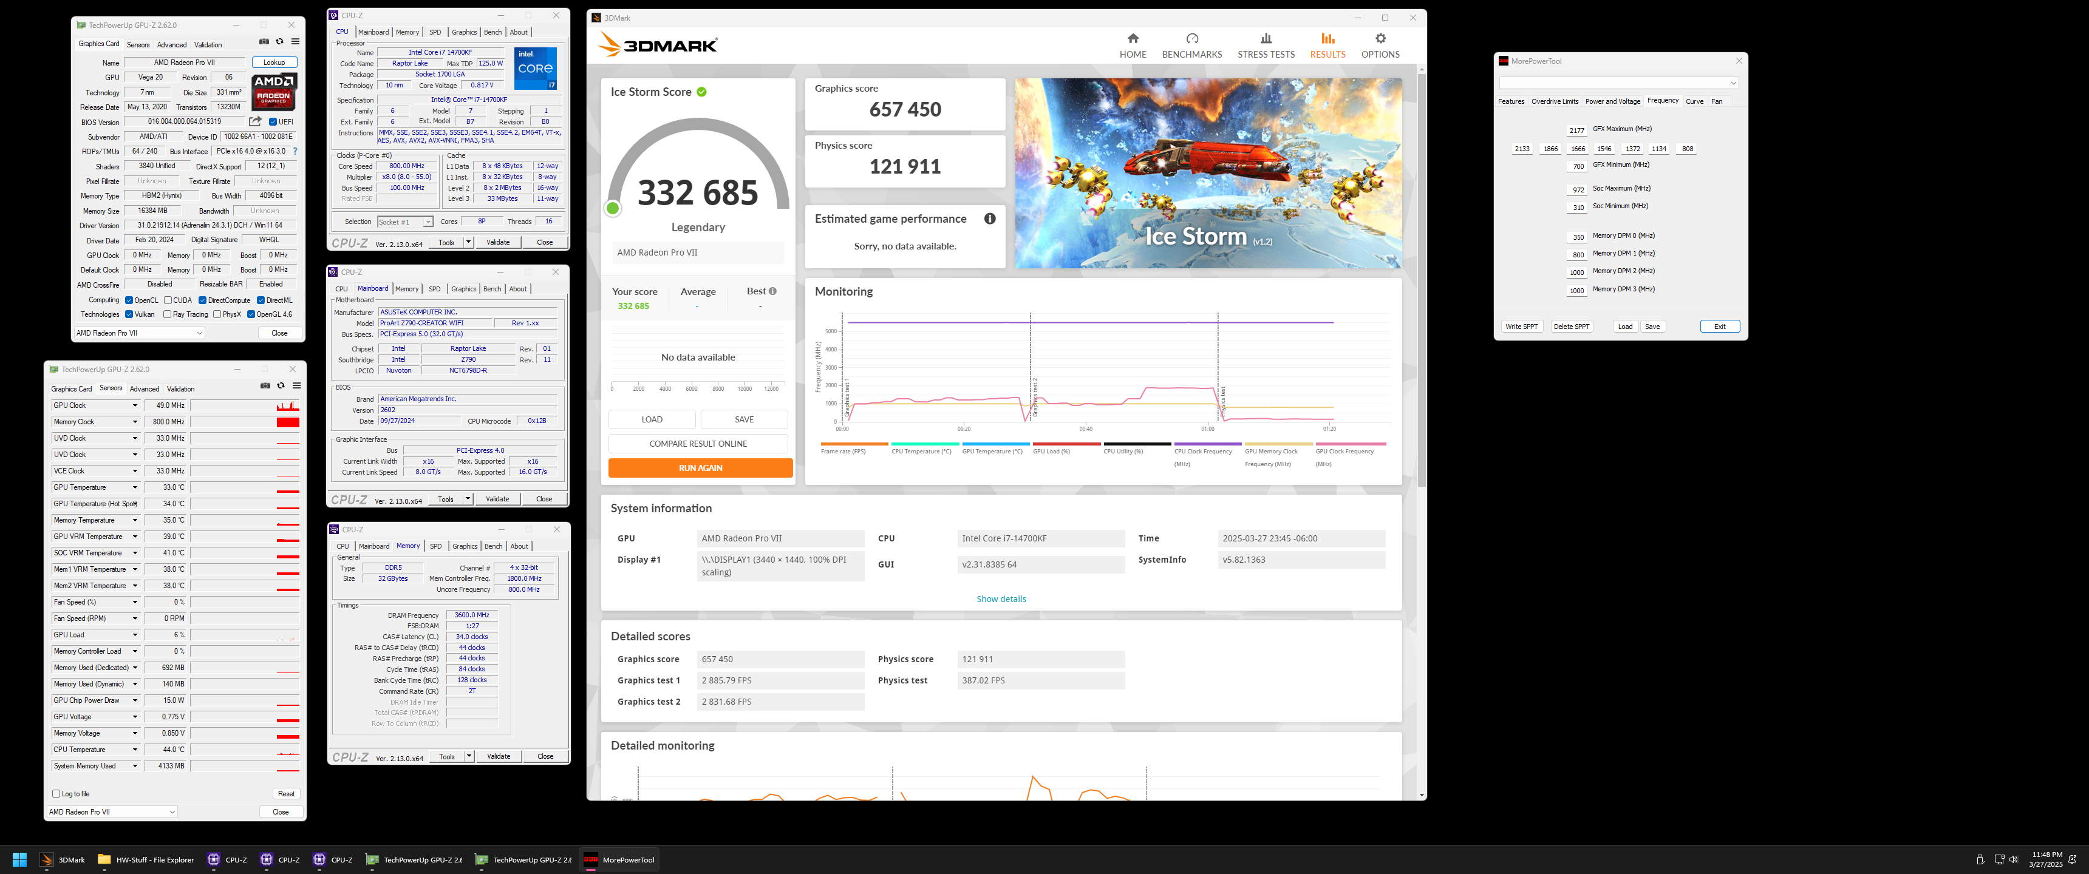Click RUN AGAIN button

click(701, 468)
